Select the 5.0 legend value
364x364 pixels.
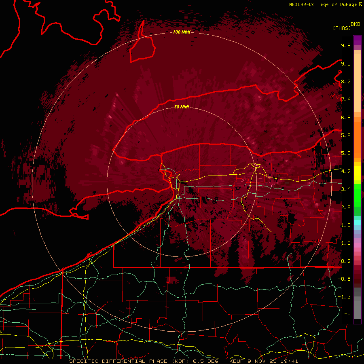[x=346, y=153]
